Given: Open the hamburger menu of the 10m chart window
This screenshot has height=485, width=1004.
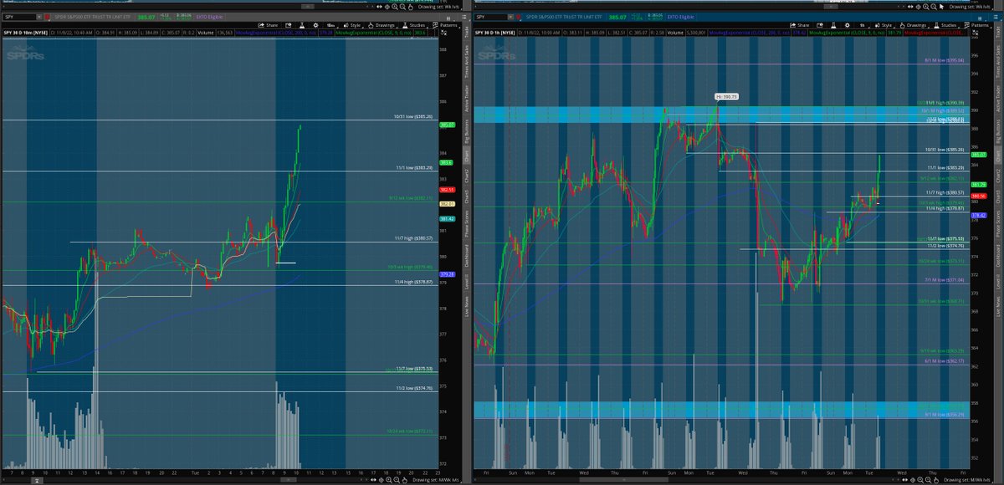Looking at the screenshot, I should tap(464, 17).
